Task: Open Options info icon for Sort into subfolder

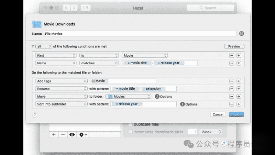Action: point(183,104)
